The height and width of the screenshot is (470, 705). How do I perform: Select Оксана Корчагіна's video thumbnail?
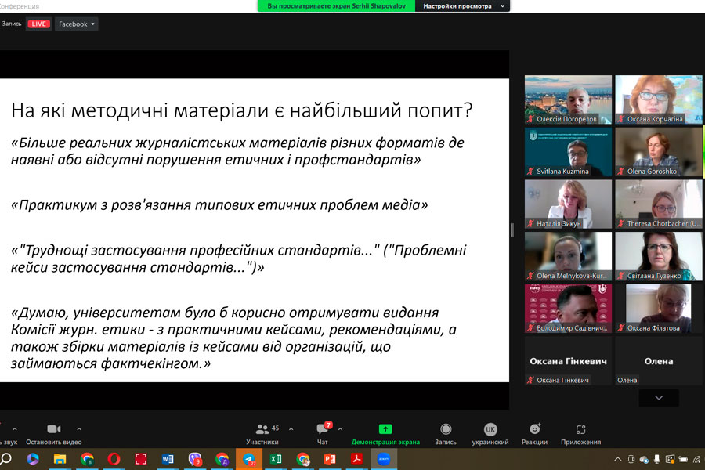657,99
